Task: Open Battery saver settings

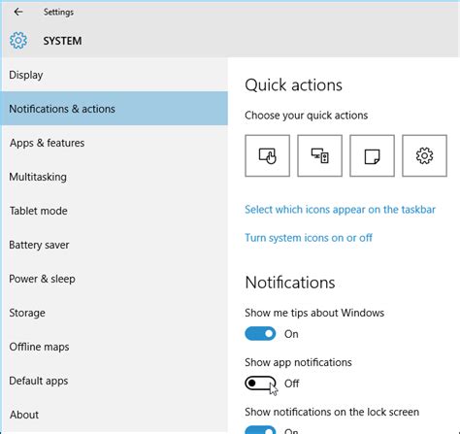Action: [x=114, y=245]
